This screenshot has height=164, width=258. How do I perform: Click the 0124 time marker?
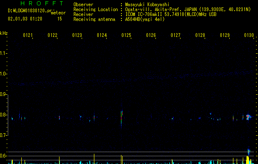click(x=102, y=35)
